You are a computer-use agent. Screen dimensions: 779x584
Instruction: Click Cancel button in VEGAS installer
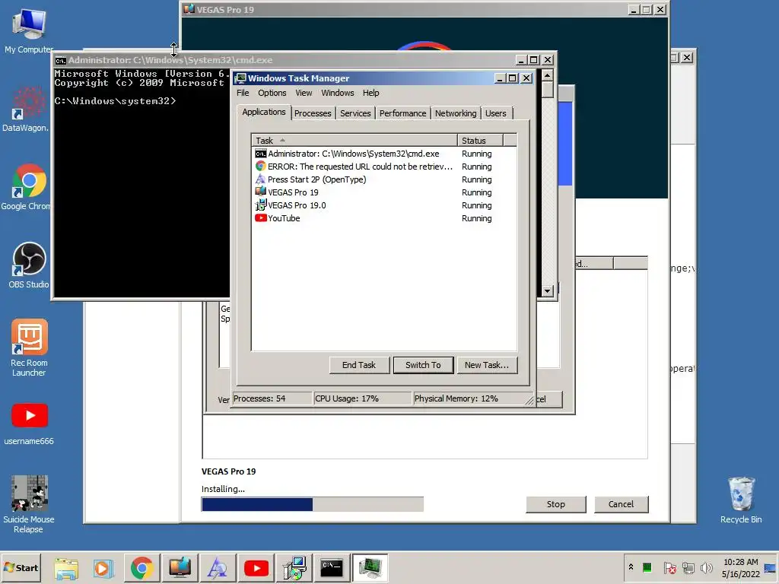[621, 504]
